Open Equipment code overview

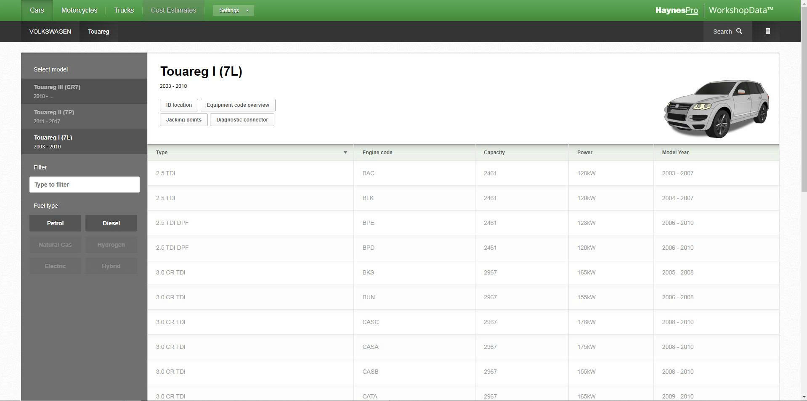coord(238,105)
